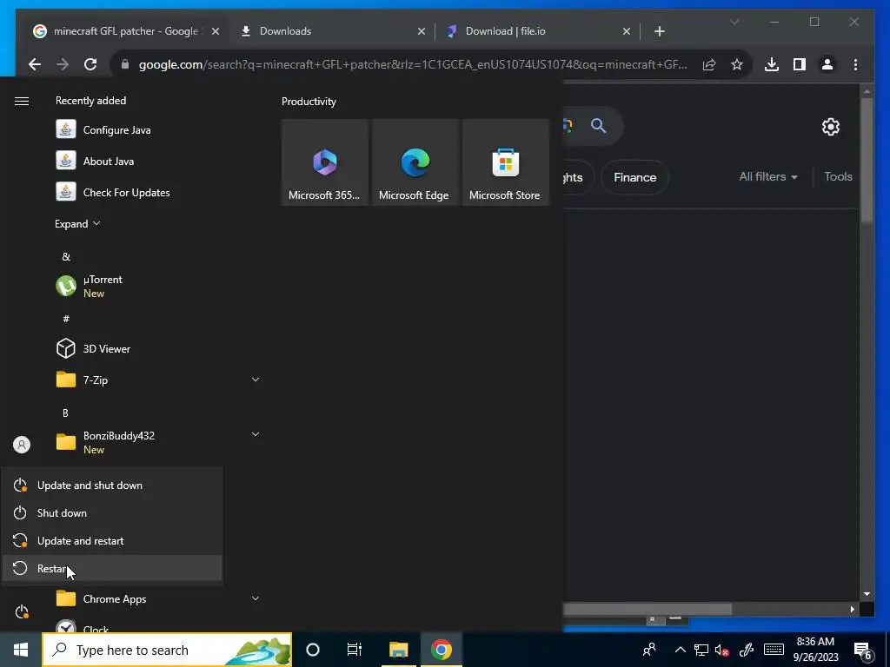Viewport: 890px width, 667px height.
Task: Open the user account icon in Start
Action: (x=22, y=445)
